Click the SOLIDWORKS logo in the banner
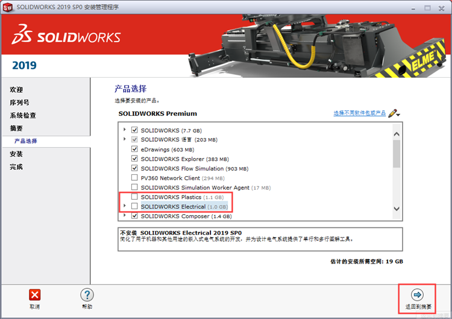This screenshot has height=319, width=452. [x=66, y=34]
